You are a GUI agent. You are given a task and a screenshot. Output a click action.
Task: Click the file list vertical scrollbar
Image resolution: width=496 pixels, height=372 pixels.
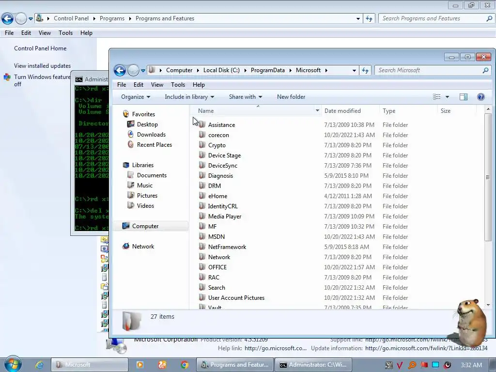[488, 177]
